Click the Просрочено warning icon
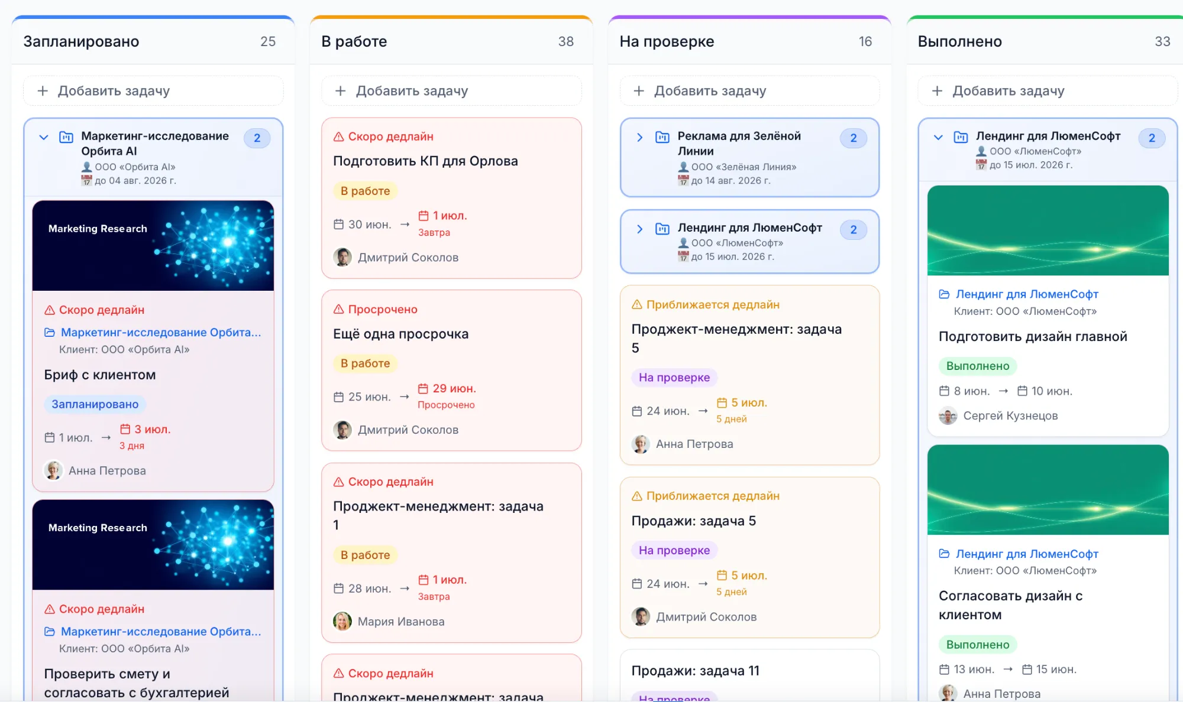1183x702 pixels. coord(339,309)
